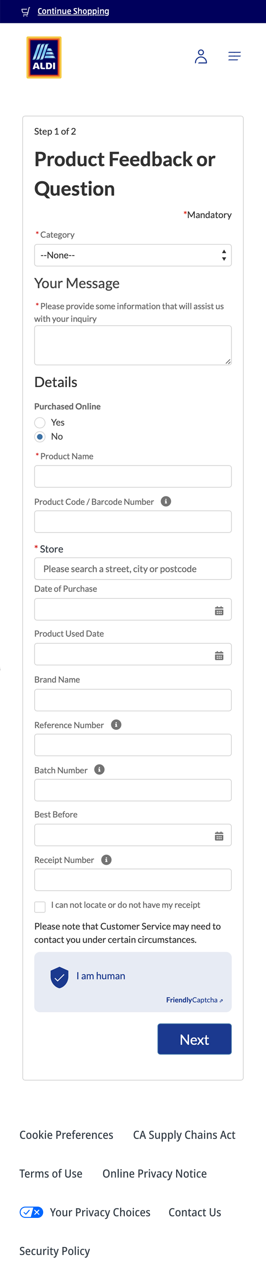
Task: Click the ALDI logo
Action: (44, 57)
